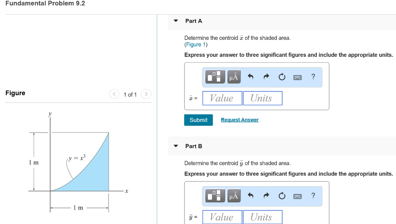This screenshot has width=396, height=224.
Task: Click the Units field for ȳ in Part B
Action: point(263,217)
